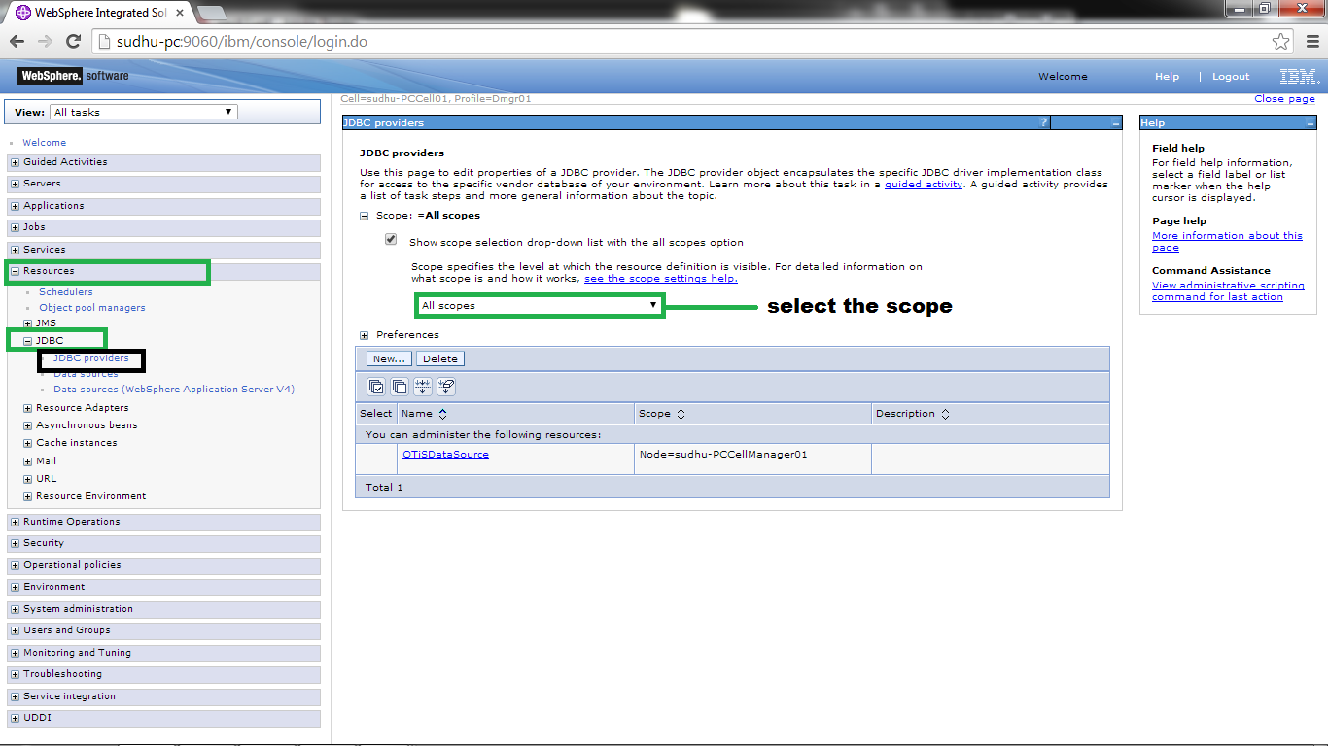
Task: Bookmark the page using the star icon
Action: (x=1281, y=41)
